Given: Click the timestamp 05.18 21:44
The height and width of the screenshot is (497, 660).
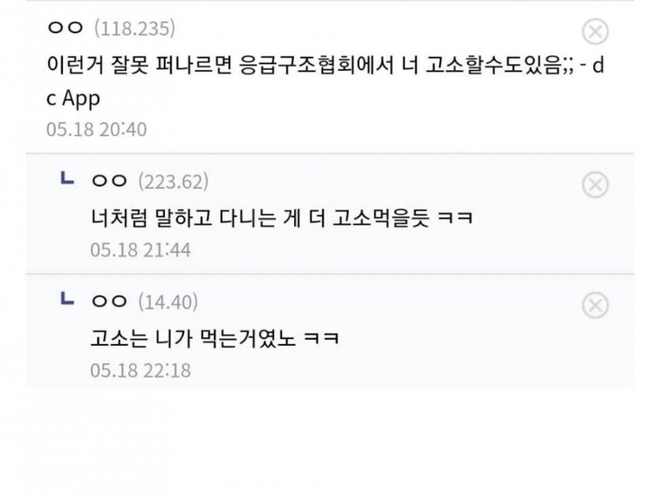Looking at the screenshot, I should pyautogui.click(x=140, y=250).
